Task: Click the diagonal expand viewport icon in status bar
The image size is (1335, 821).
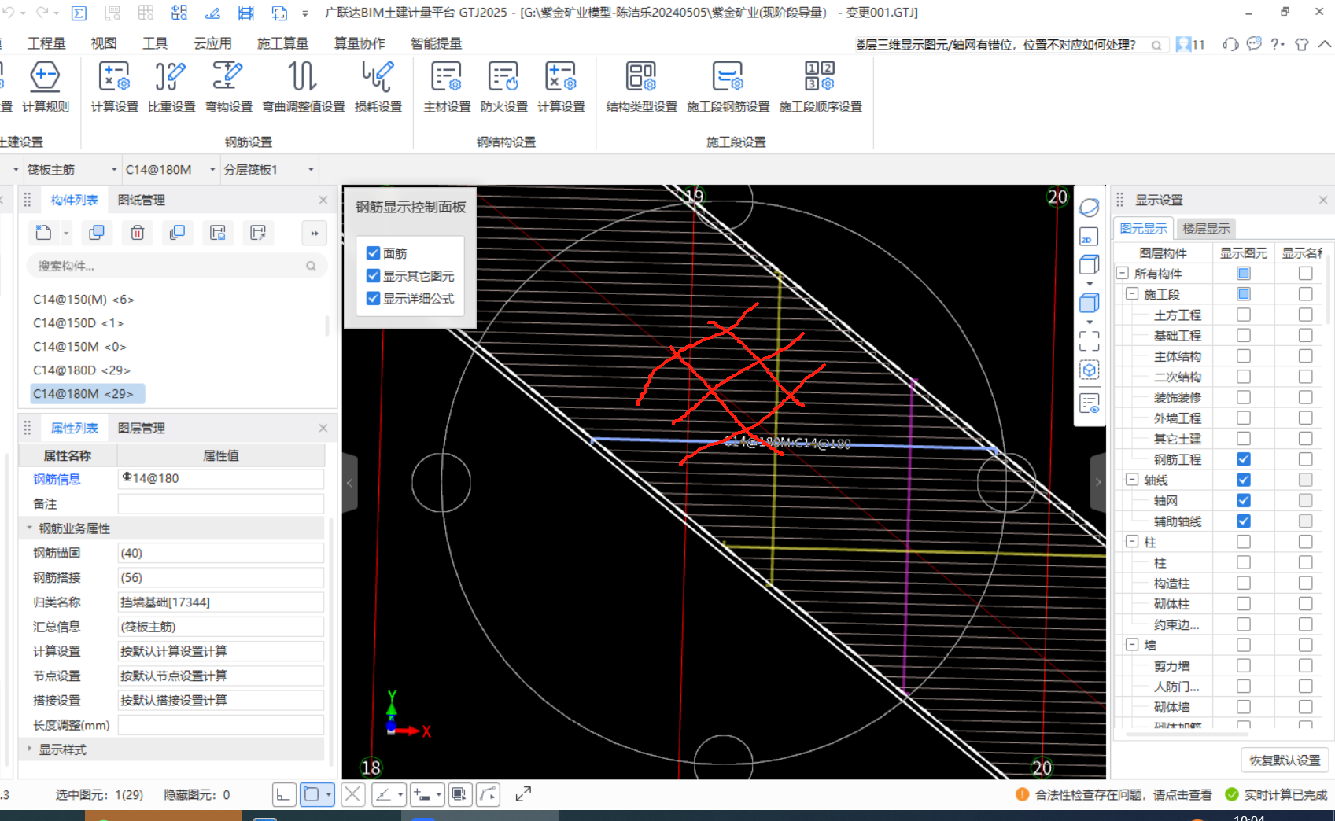Action: (523, 794)
